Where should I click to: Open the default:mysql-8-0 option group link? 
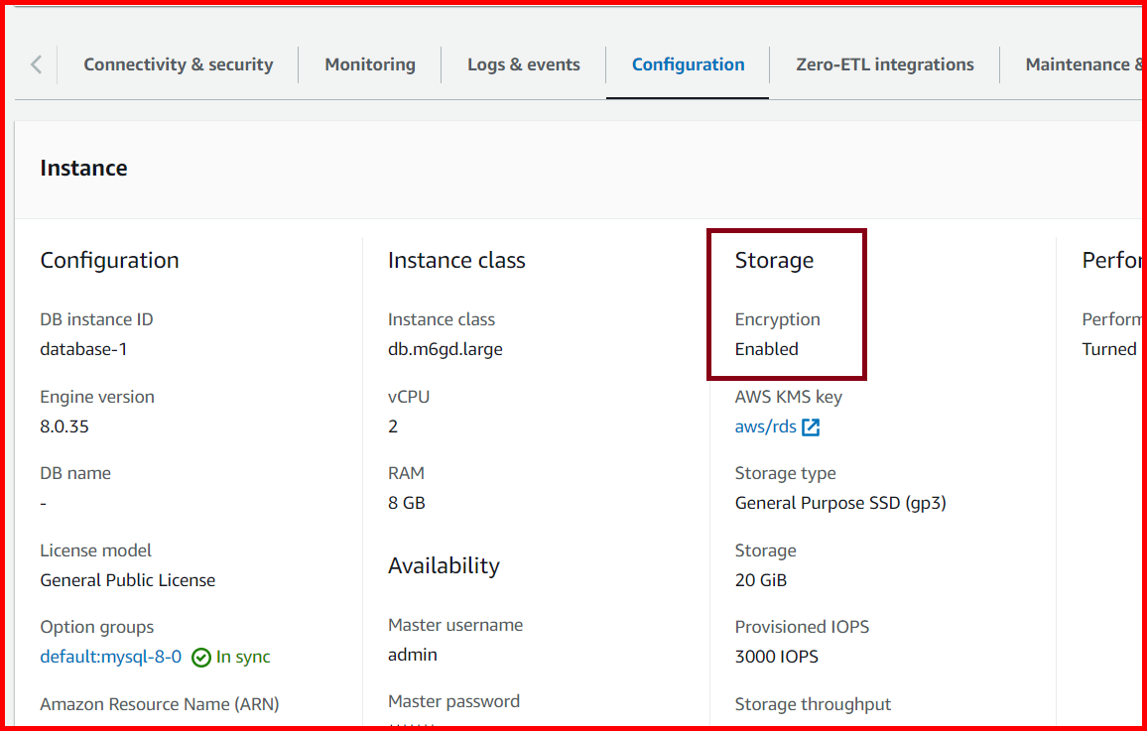111,657
